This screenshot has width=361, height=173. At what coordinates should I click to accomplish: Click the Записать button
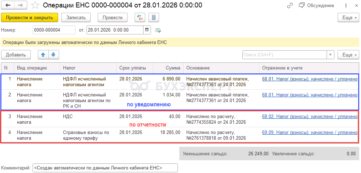coord(76,17)
